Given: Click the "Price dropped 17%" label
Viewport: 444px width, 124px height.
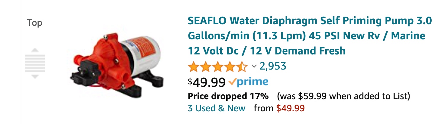Looking at the screenshot, I should click(x=228, y=96).
